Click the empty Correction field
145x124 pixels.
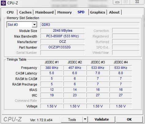click(126, 30)
